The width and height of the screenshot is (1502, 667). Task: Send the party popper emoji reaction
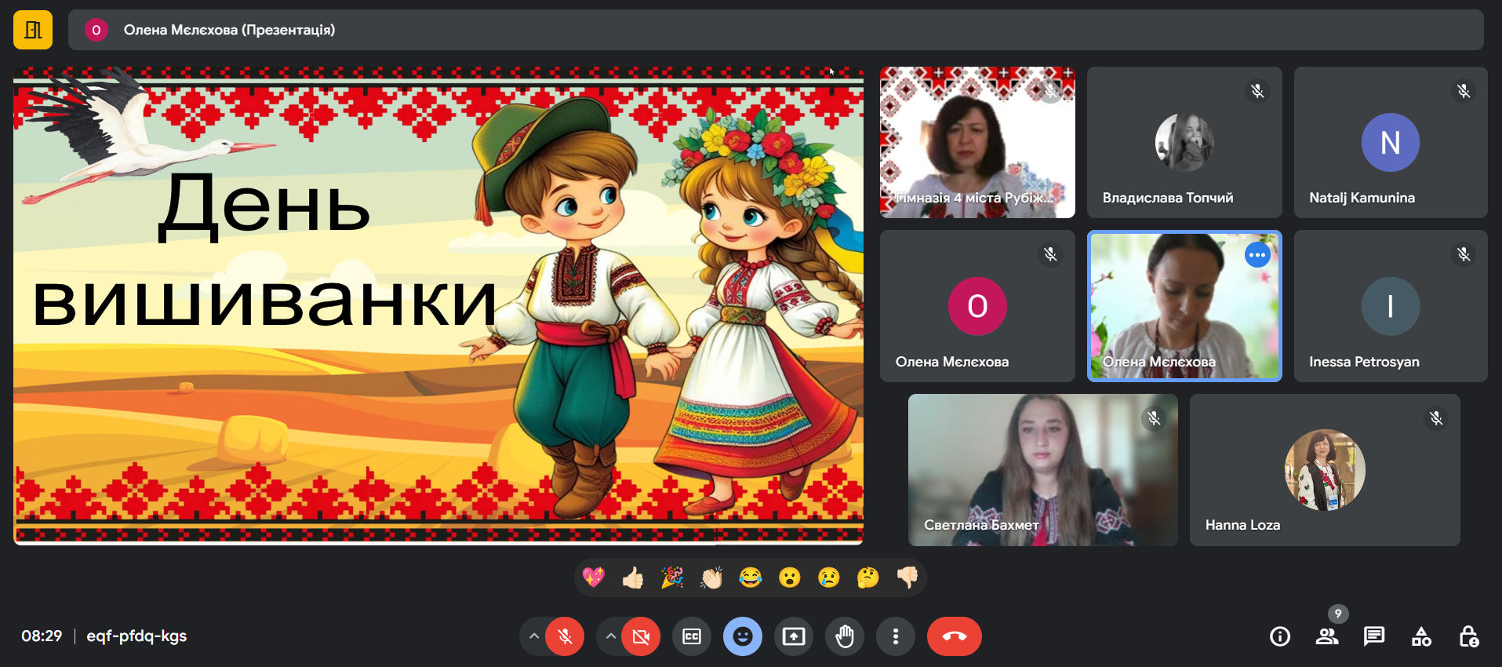[x=672, y=578]
